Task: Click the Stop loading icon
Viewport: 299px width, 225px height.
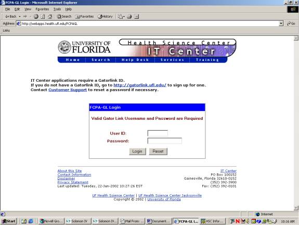Action: click(36, 17)
